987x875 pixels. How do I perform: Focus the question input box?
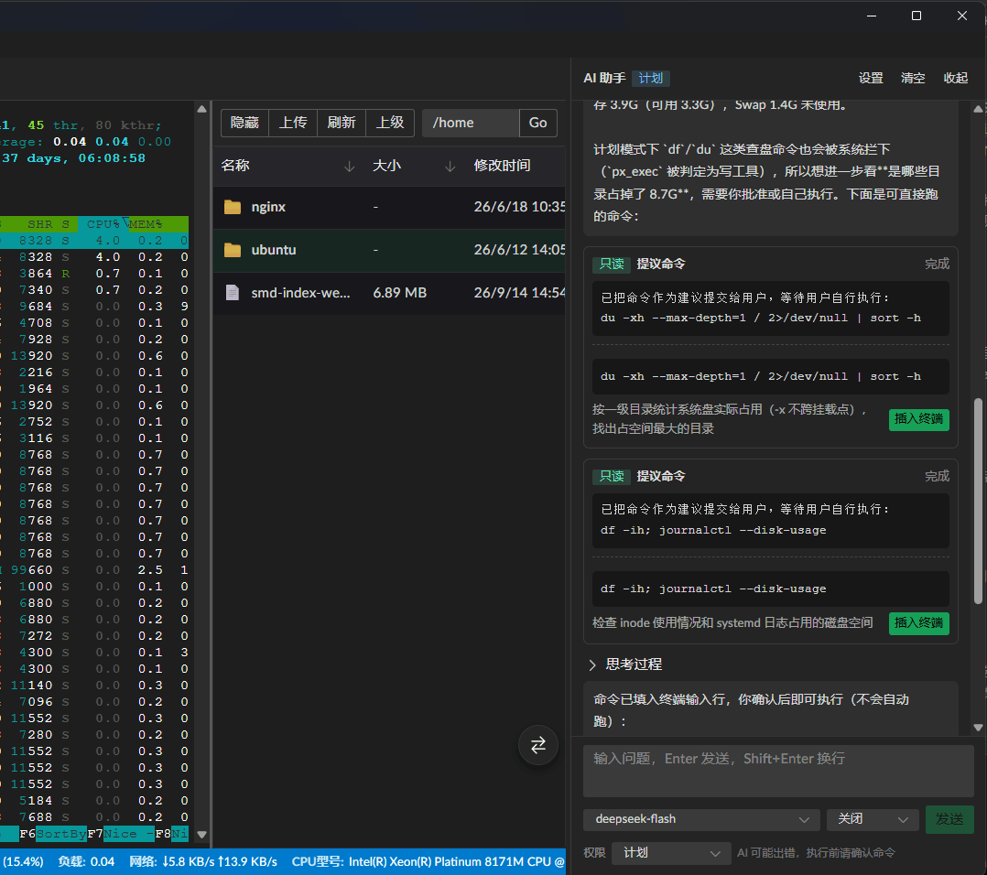pos(778,772)
